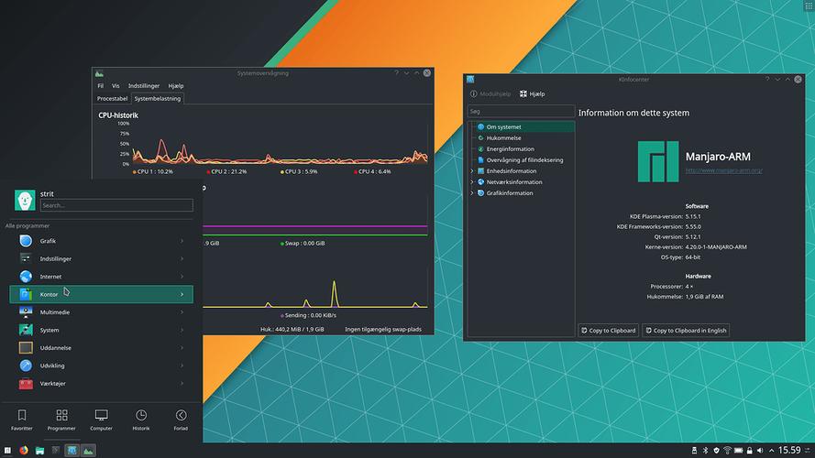Click the Hjælp button in KInfocenter toolbar
Viewport: 815px width, 458px height.
pos(533,94)
